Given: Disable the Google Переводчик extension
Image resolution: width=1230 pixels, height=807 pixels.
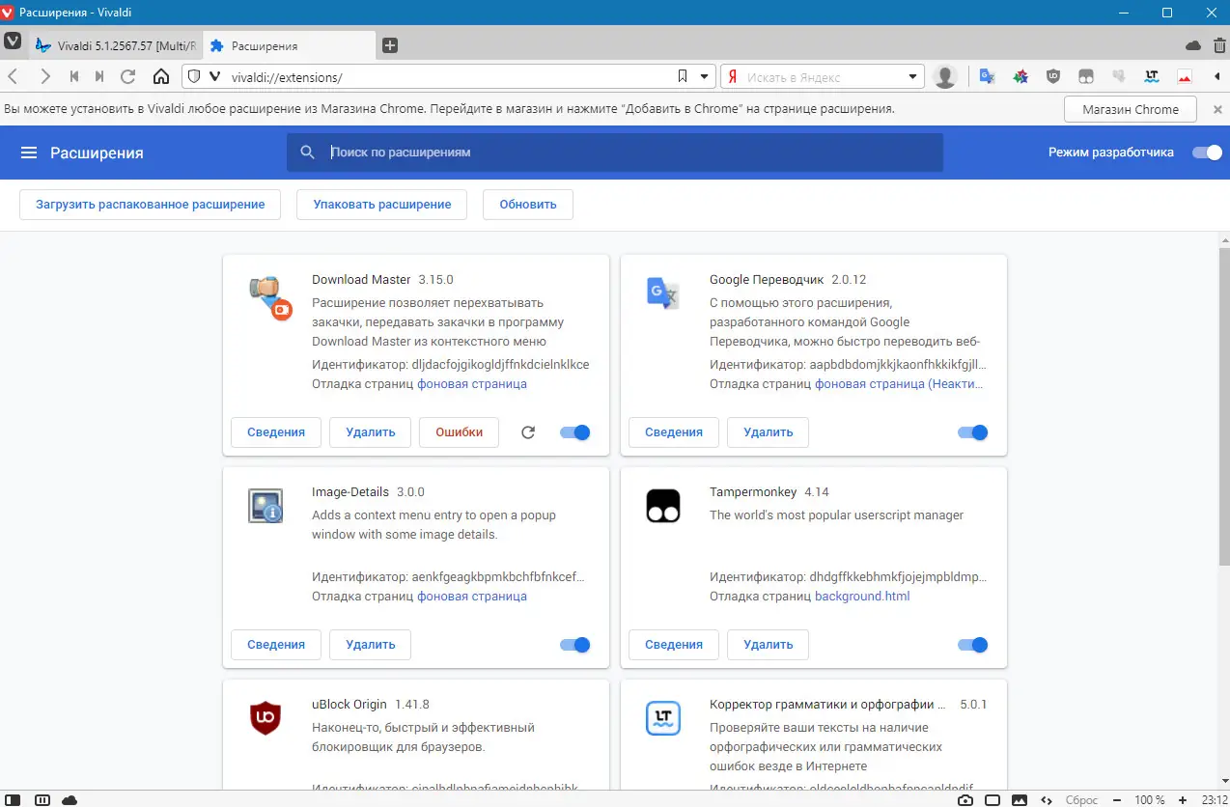Looking at the screenshot, I should pyautogui.click(x=973, y=432).
